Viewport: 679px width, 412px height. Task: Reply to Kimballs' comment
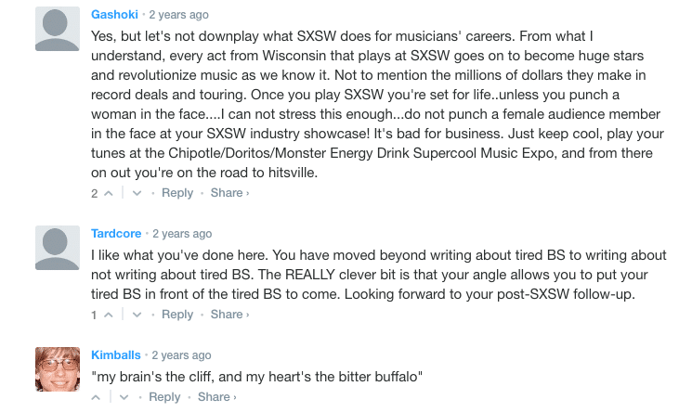tap(164, 397)
